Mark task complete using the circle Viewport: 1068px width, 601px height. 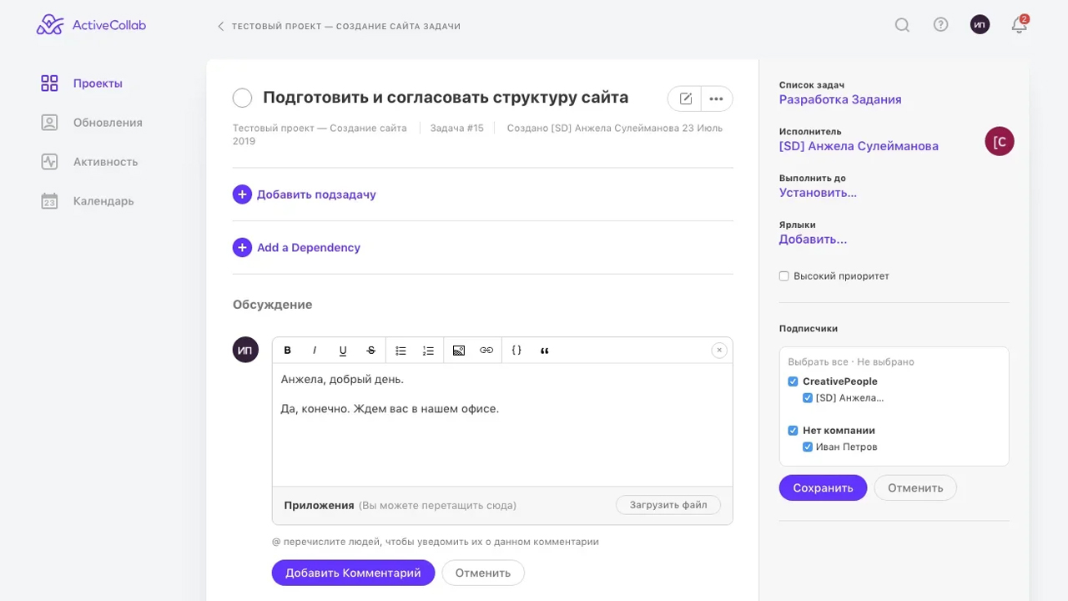(242, 98)
